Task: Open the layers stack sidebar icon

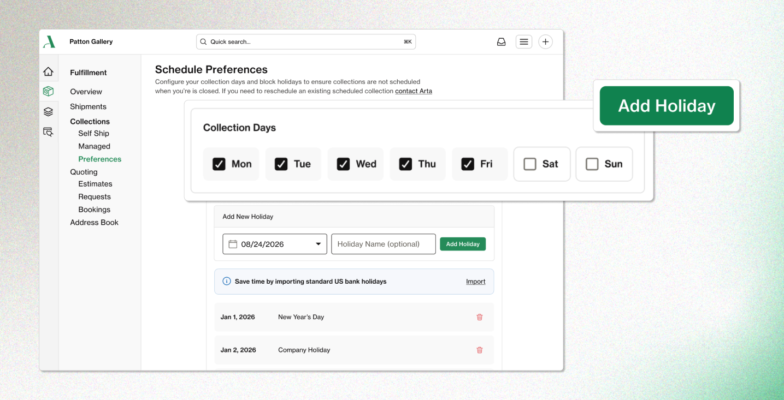Action: (49, 111)
